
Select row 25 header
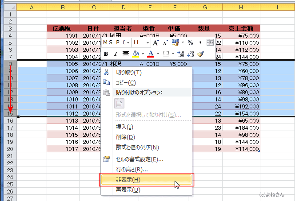[10, 184]
